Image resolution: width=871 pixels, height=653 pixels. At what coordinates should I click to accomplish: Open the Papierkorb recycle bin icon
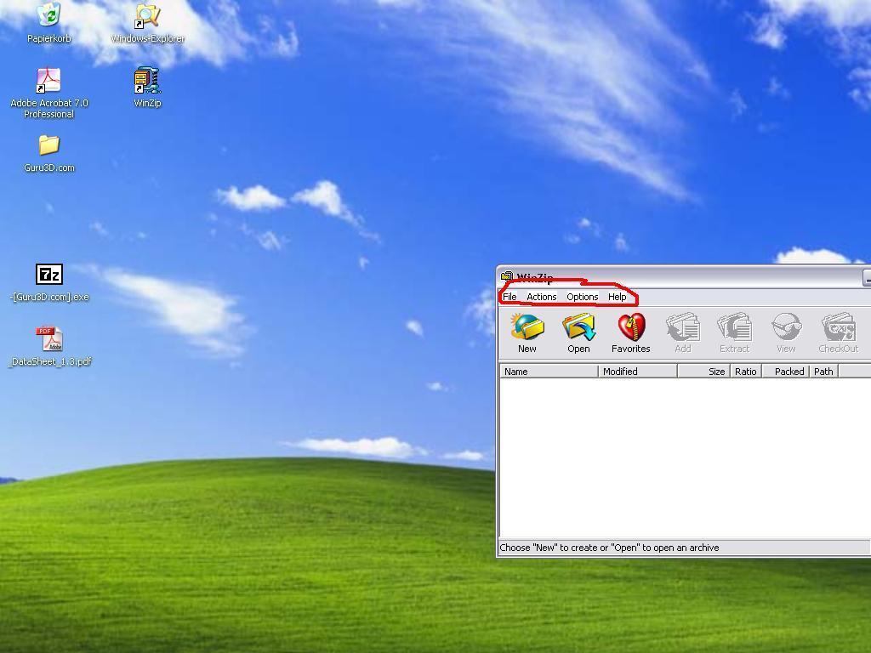(x=48, y=15)
